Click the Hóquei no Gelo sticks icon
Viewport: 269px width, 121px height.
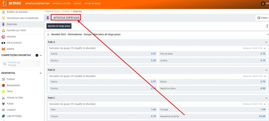[x=3, y=98]
